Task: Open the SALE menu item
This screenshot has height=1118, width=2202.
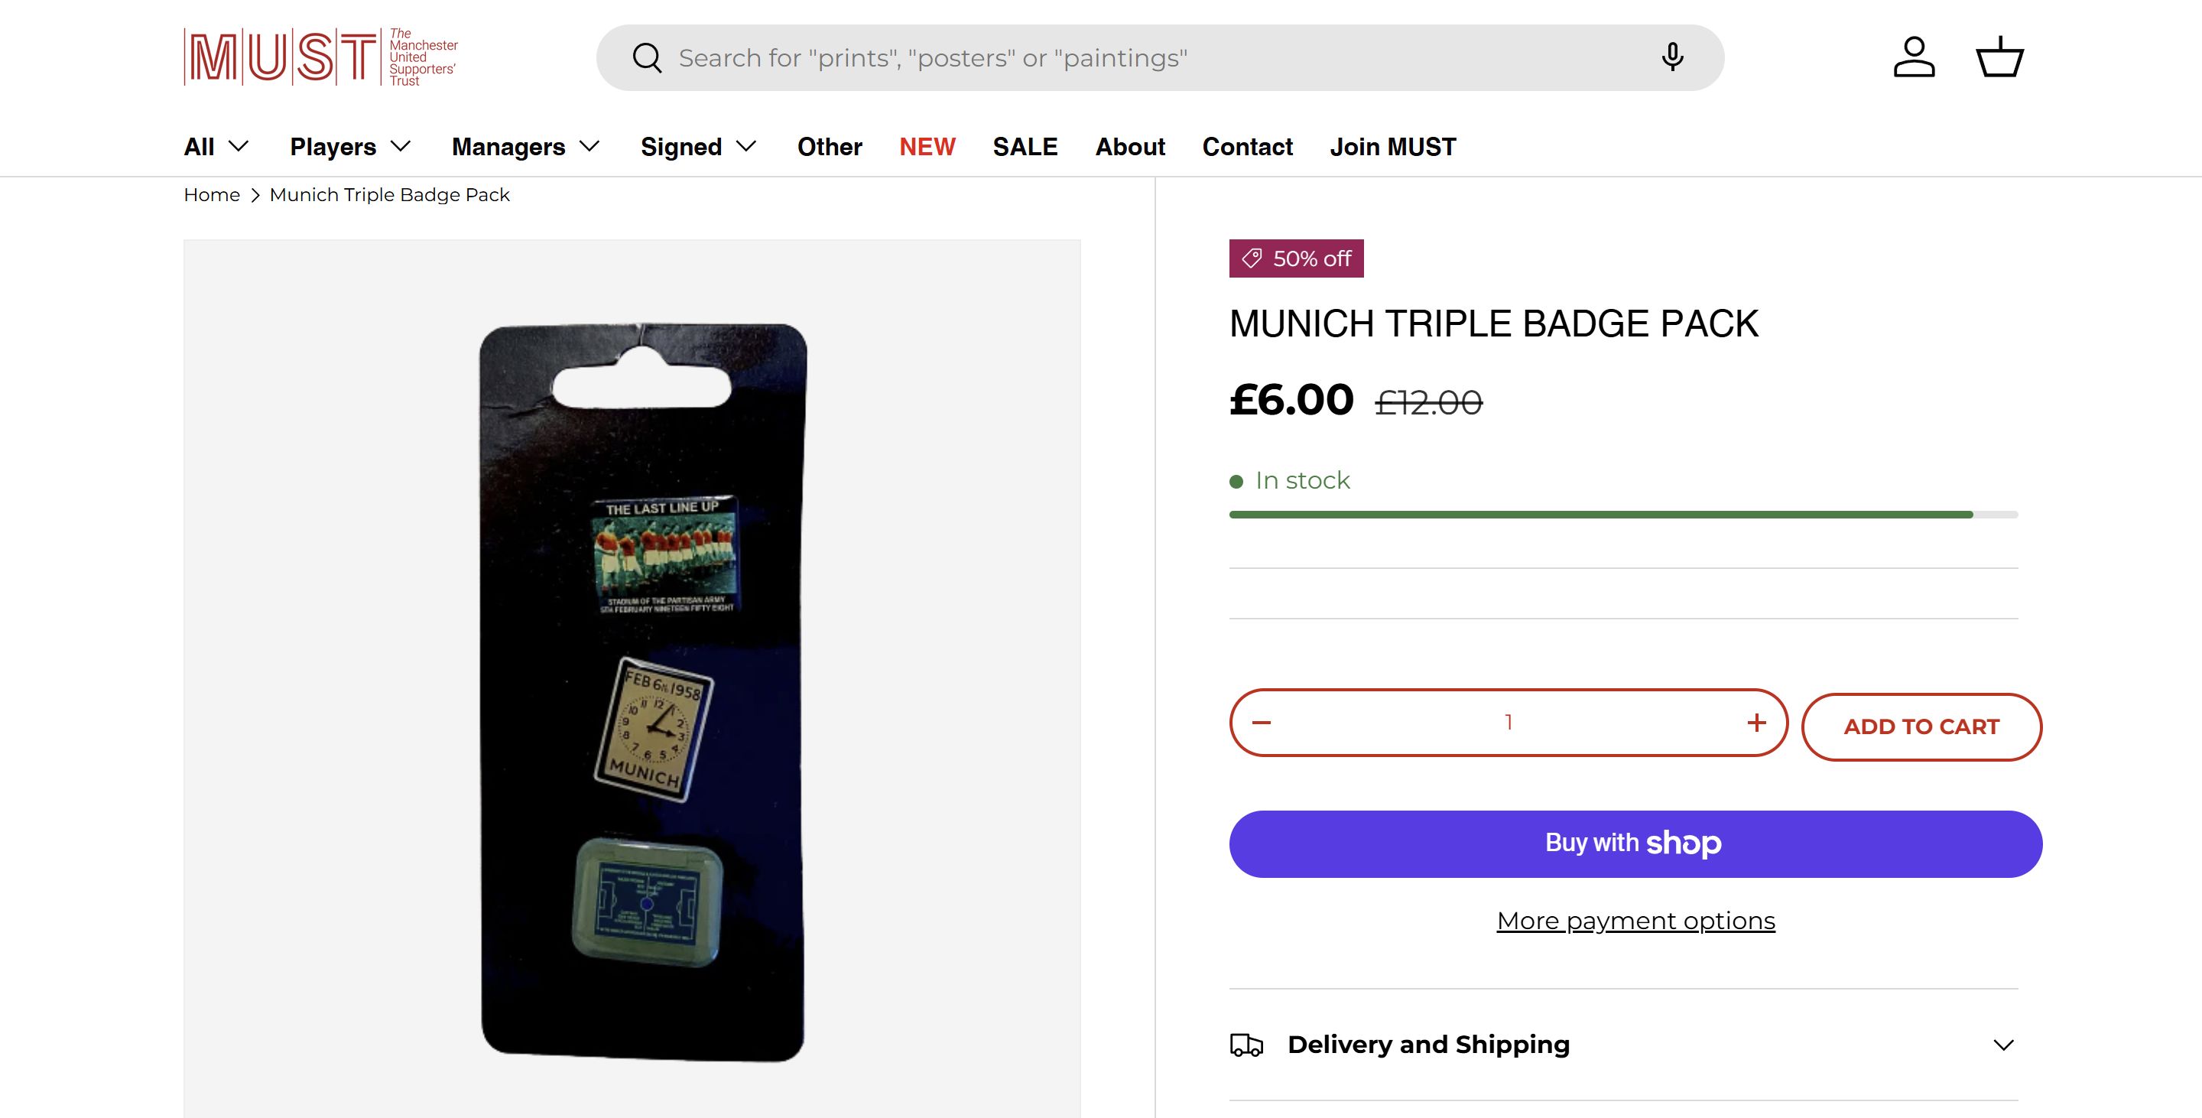Action: pos(1025,147)
